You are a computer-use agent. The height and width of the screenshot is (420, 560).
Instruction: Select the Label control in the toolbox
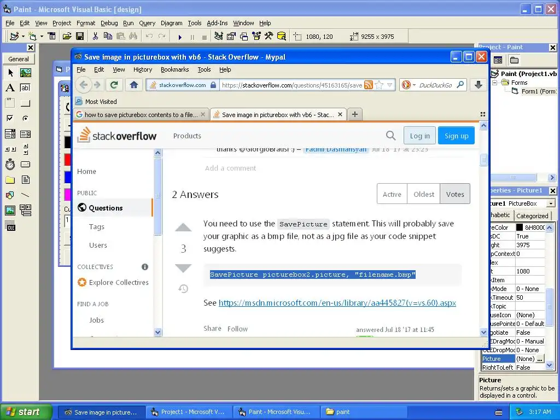(10, 88)
